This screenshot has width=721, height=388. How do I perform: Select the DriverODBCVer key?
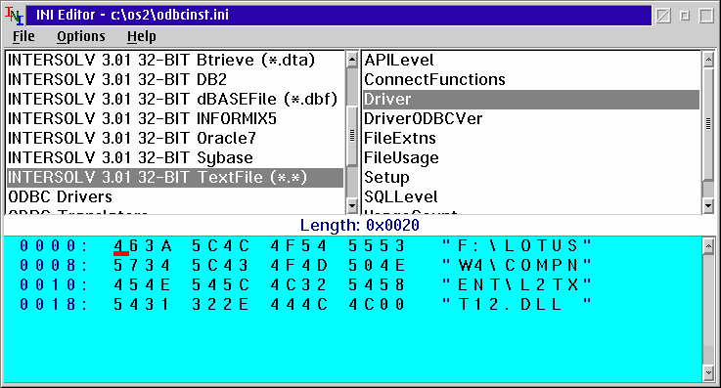coord(531,119)
